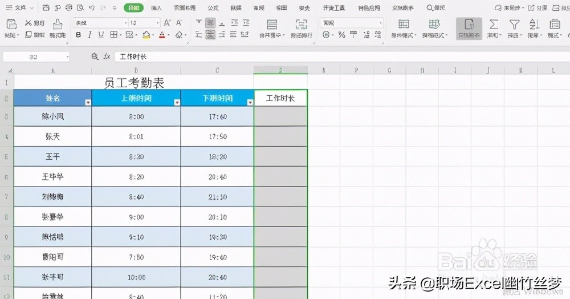This screenshot has height=299, width=570.
Task: Click the Increase Font Size icon
Action: coord(167,23)
